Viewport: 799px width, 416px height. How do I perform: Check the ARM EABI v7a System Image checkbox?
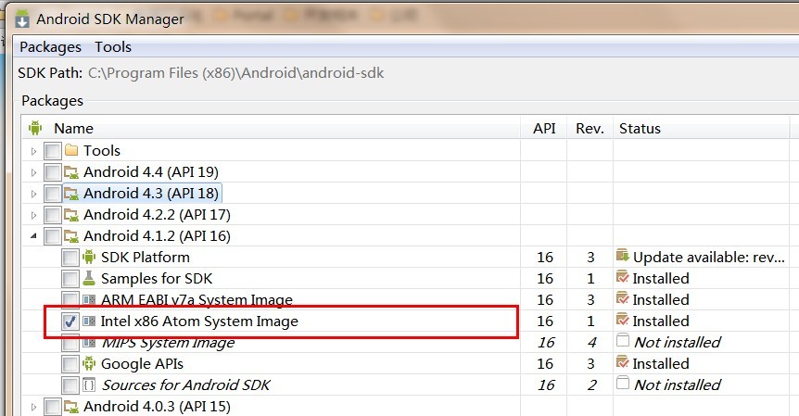[70, 300]
